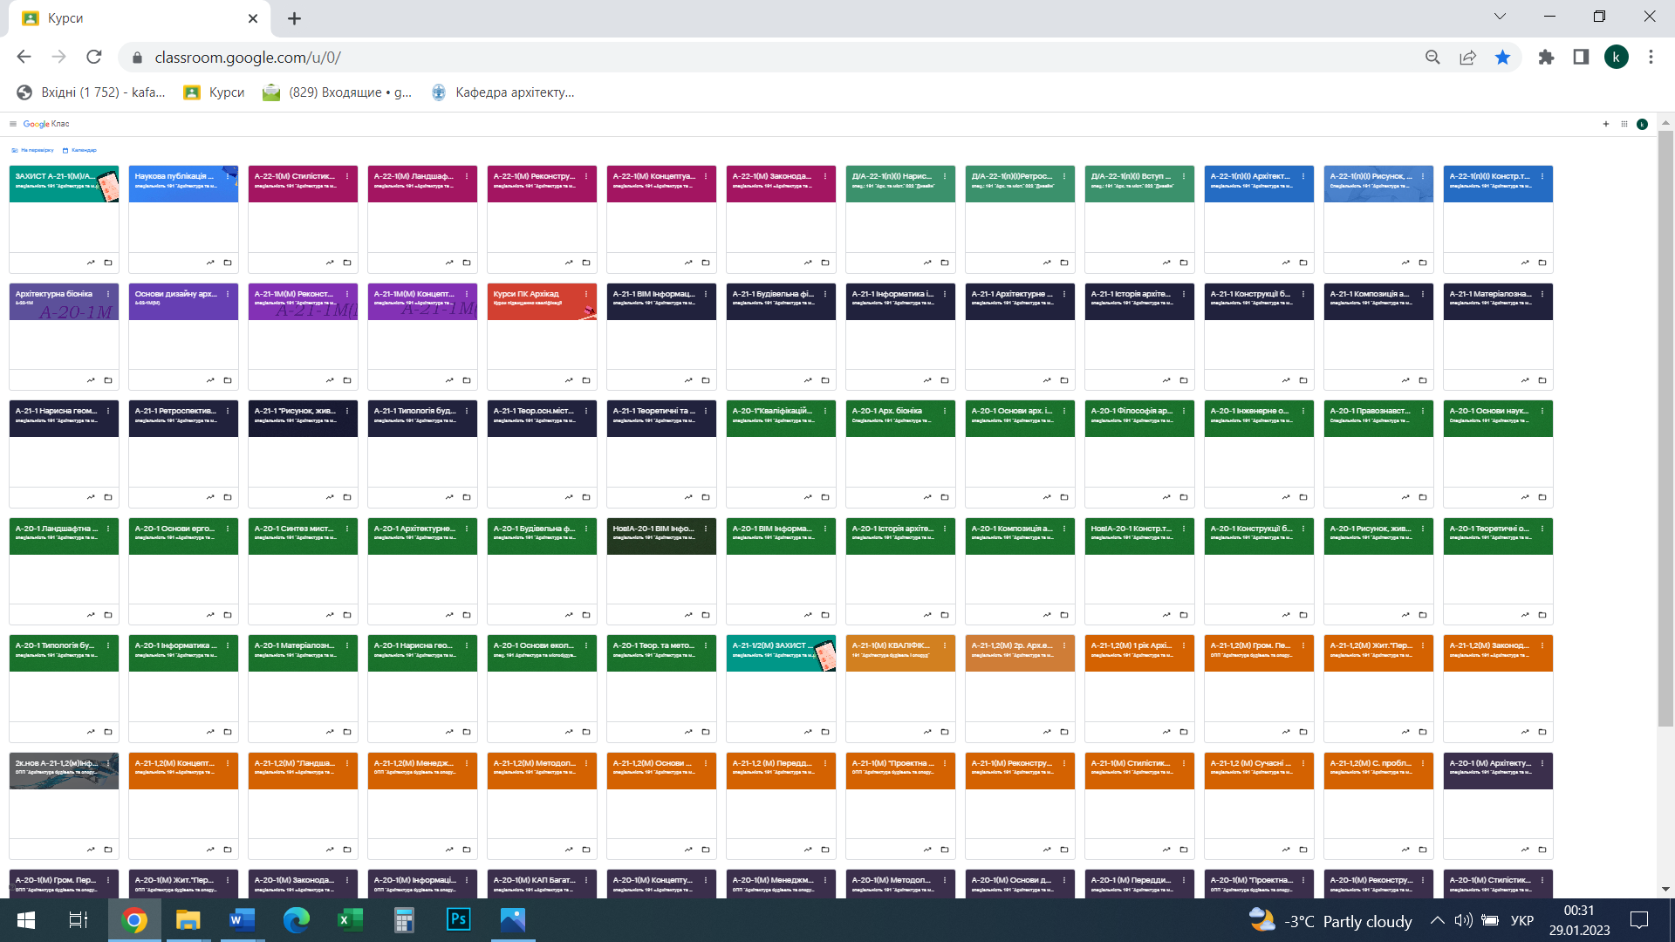Open gradebook for А-20-1 Арх. біоніка card

(927, 497)
